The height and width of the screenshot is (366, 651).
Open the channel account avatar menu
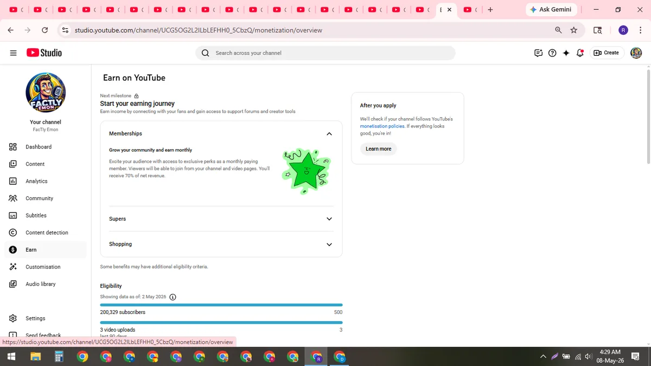pos(636,53)
